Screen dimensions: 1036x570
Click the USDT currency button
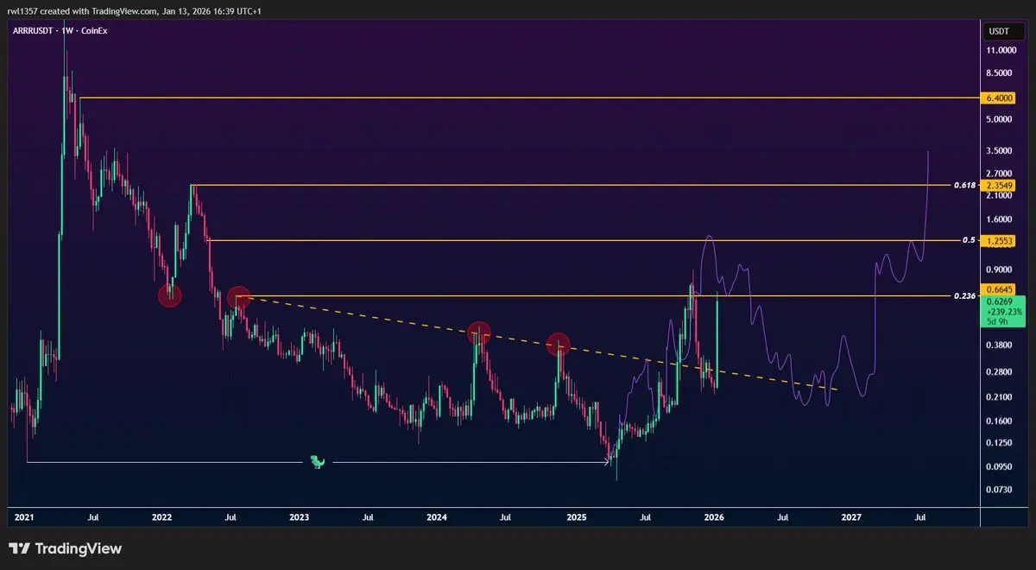click(x=1005, y=32)
